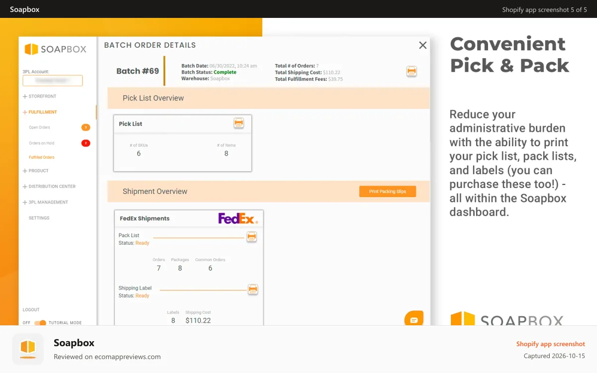Screen dimensions: 597x373
Task: Go to Fulfilled Orders
Action: coord(41,157)
